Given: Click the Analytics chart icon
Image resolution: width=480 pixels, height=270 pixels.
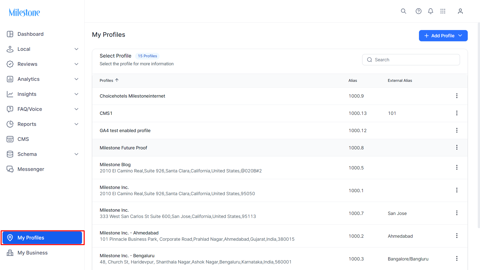Looking at the screenshot, I should point(10,79).
